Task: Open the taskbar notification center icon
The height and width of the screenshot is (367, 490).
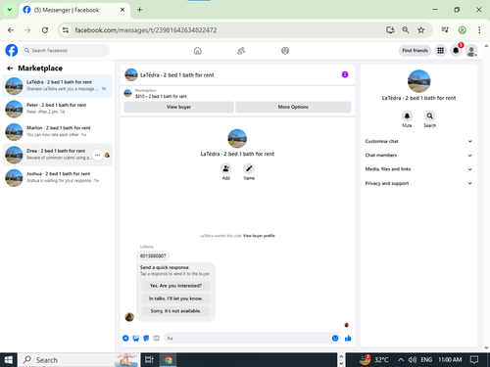Action: click(474, 360)
